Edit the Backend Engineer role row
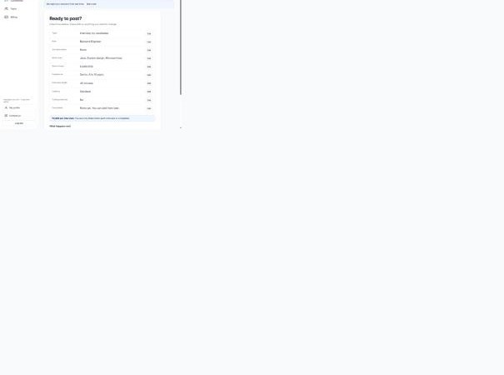The width and height of the screenshot is (504, 375). (149, 42)
